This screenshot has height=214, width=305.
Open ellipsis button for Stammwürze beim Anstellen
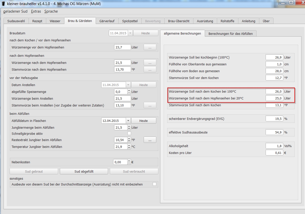[x=150, y=105]
